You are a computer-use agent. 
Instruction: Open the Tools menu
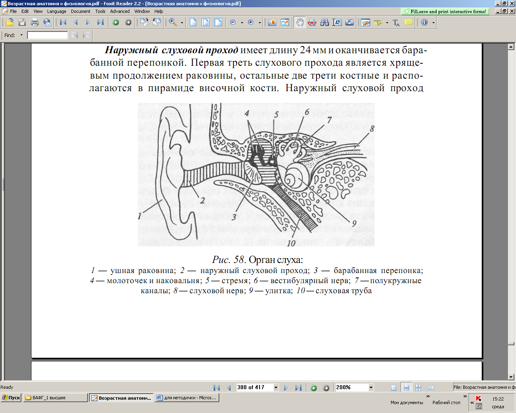100,11
